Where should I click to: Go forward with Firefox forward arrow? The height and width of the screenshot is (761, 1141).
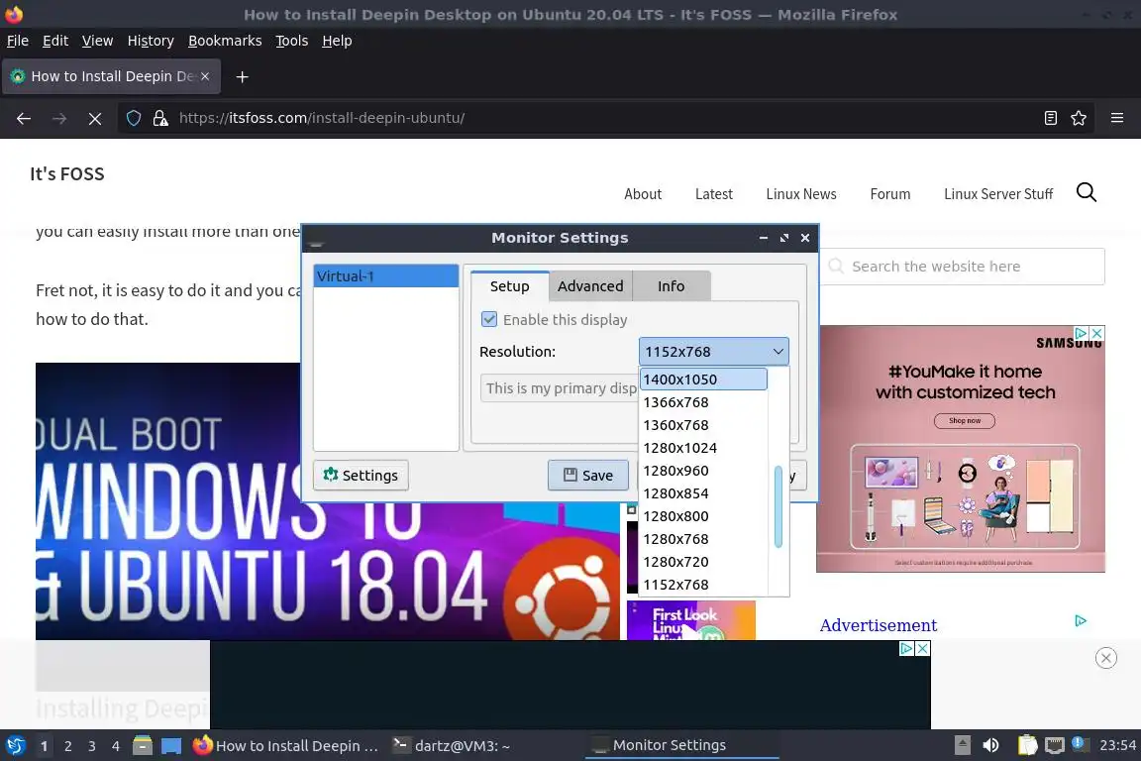tap(59, 118)
